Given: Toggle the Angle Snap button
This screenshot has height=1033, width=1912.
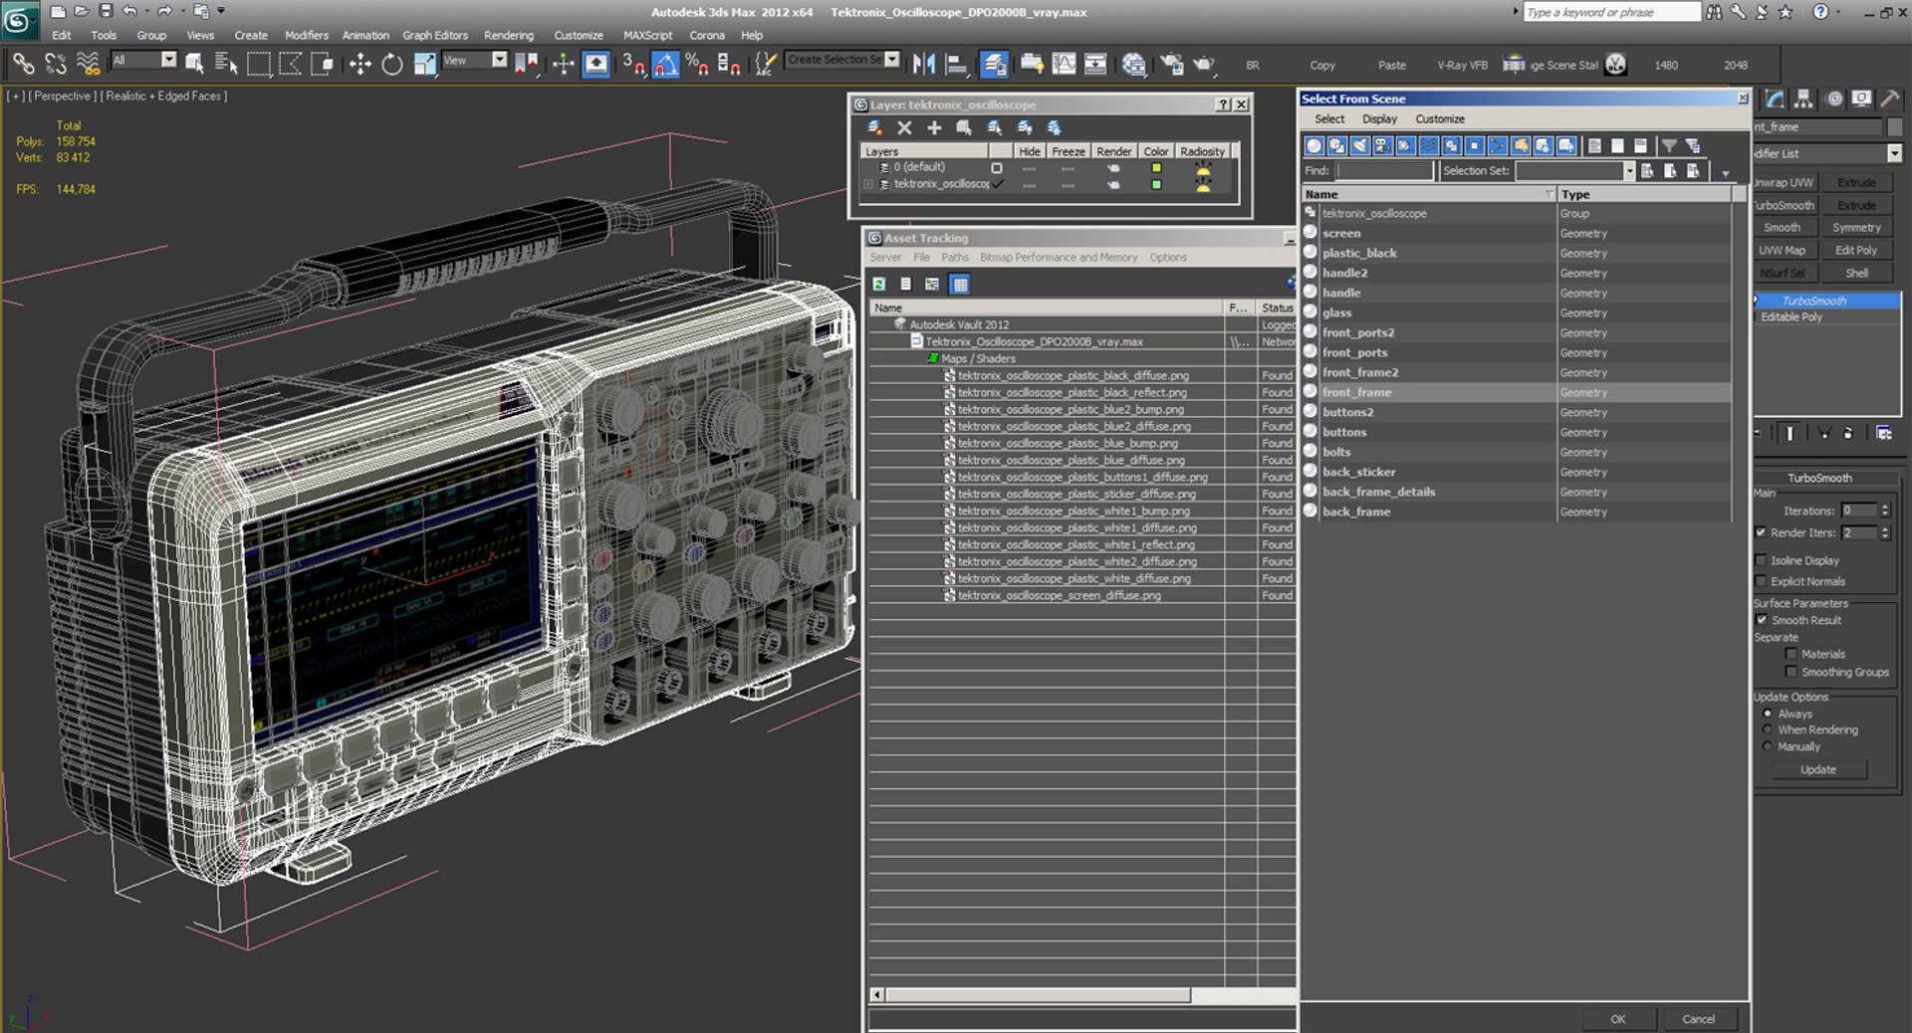Looking at the screenshot, I should pyautogui.click(x=664, y=65).
